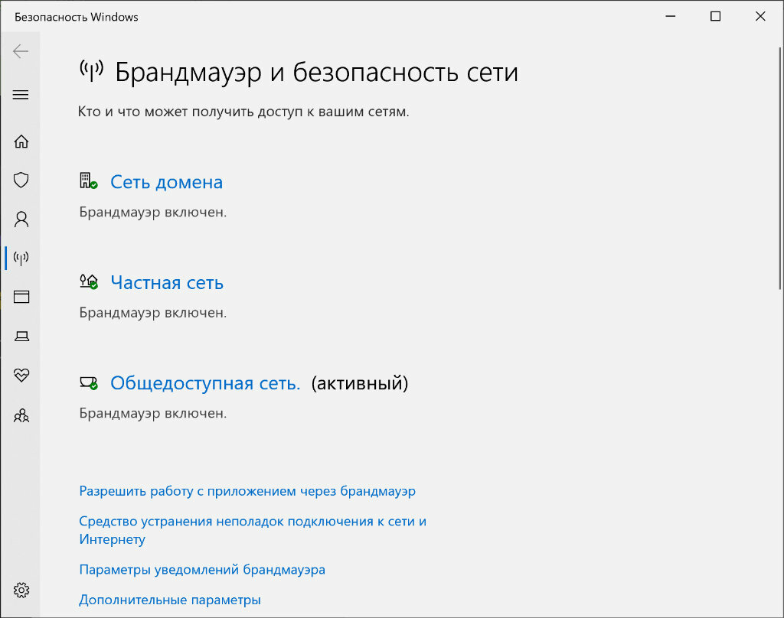Screen dimensions: 784x618
Task: Select Firewall & network protection sidebar icon
Action: [x=21, y=258]
